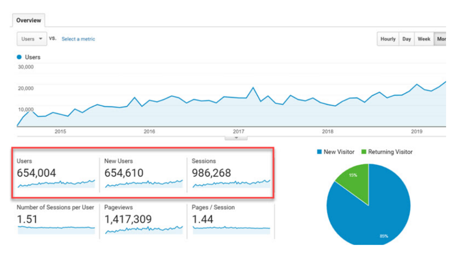Click the Pageviews sparkline graph
Screen dimensions: 469x259
click(143, 229)
